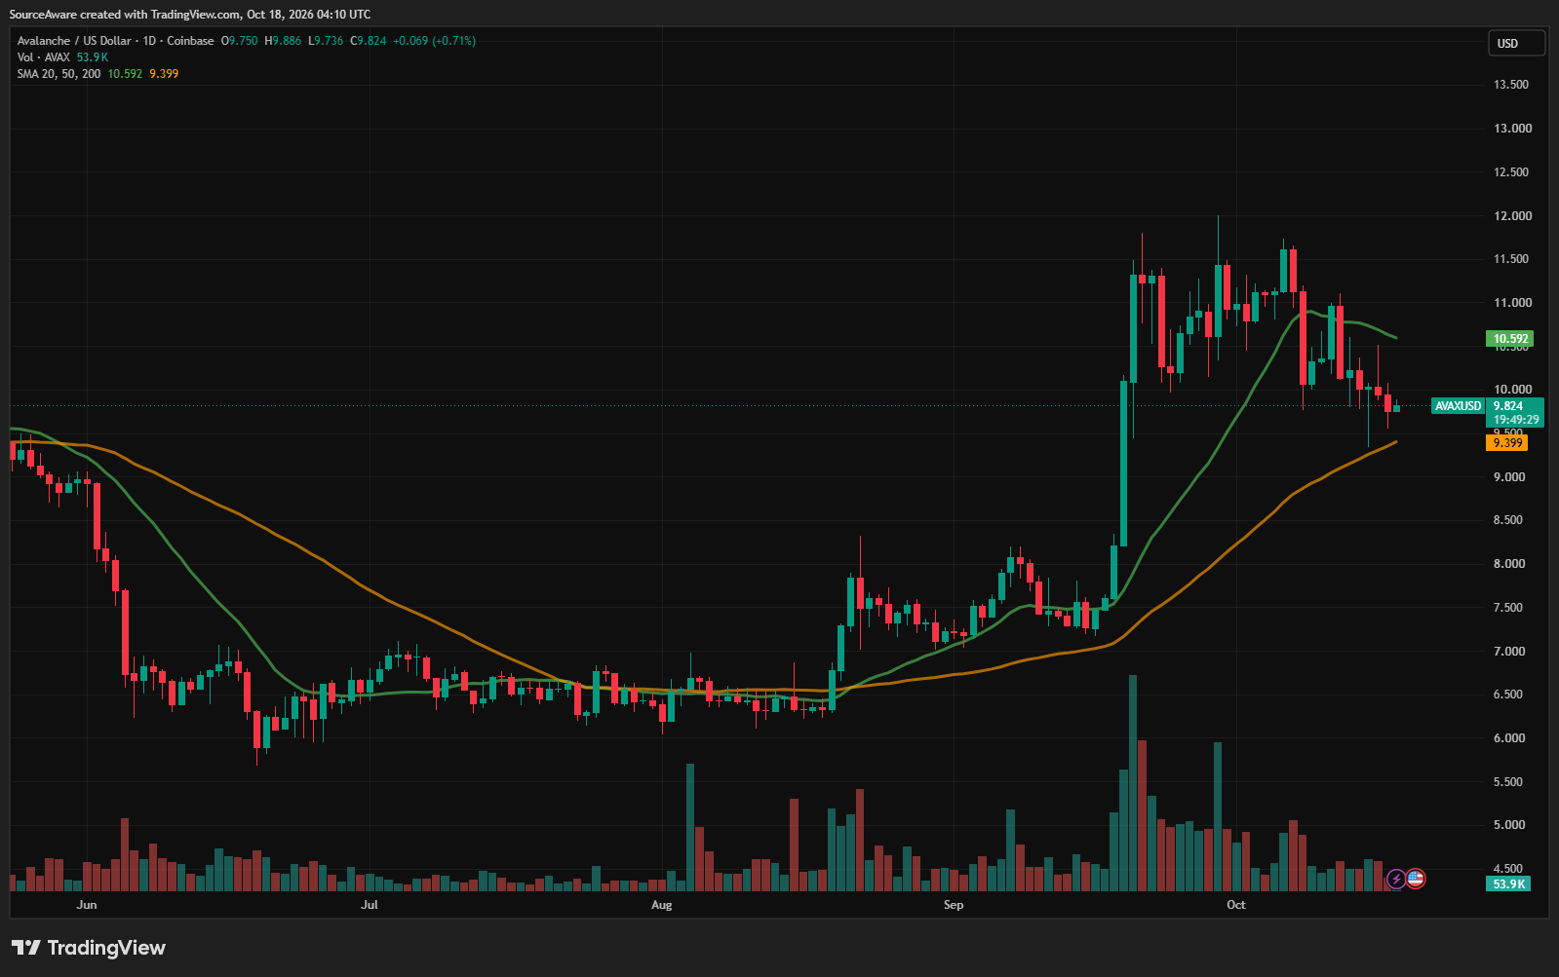Open the USD currency selector
Screen dimensions: 1559x977
pyautogui.click(x=1516, y=43)
